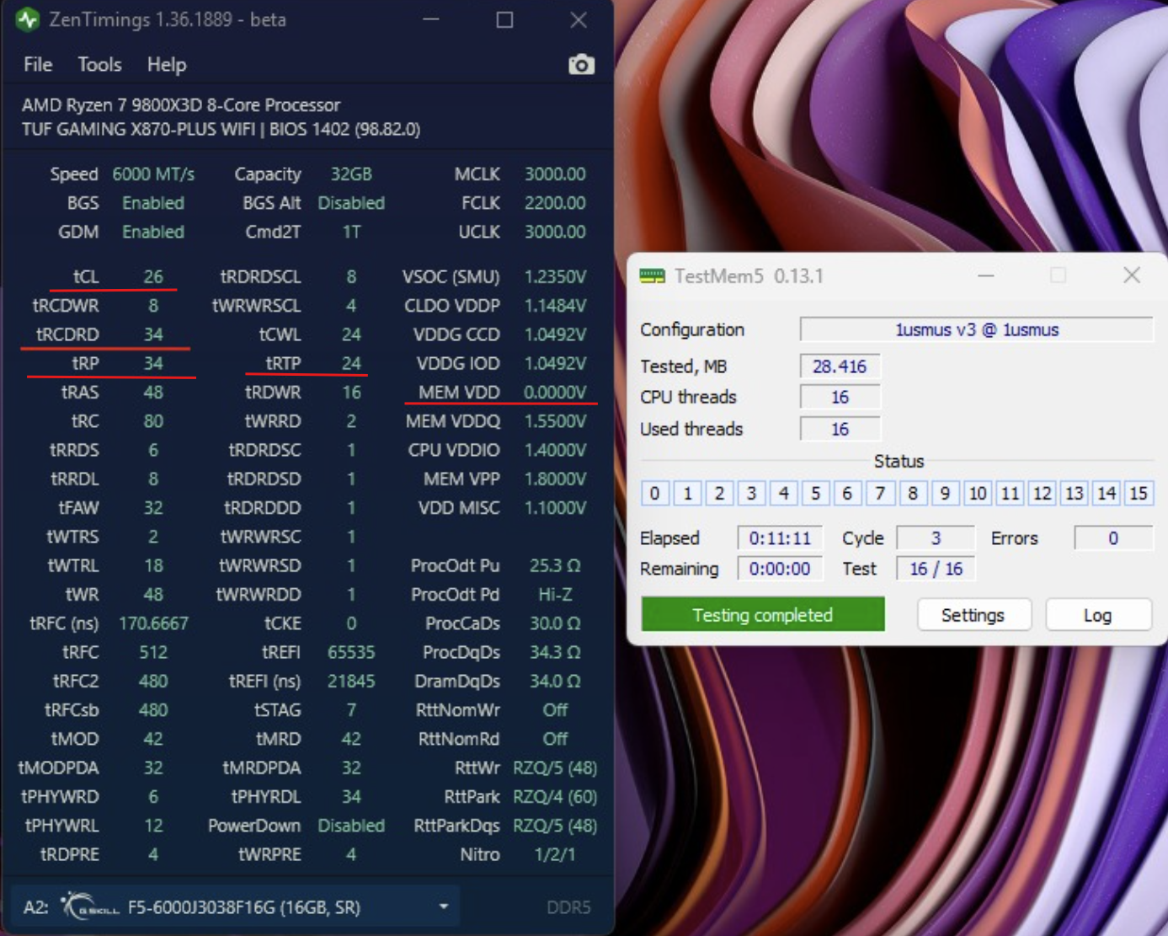Click the tRTP timing label
Viewport: 1168px width, 936px height.
pyautogui.click(x=284, y=363)
